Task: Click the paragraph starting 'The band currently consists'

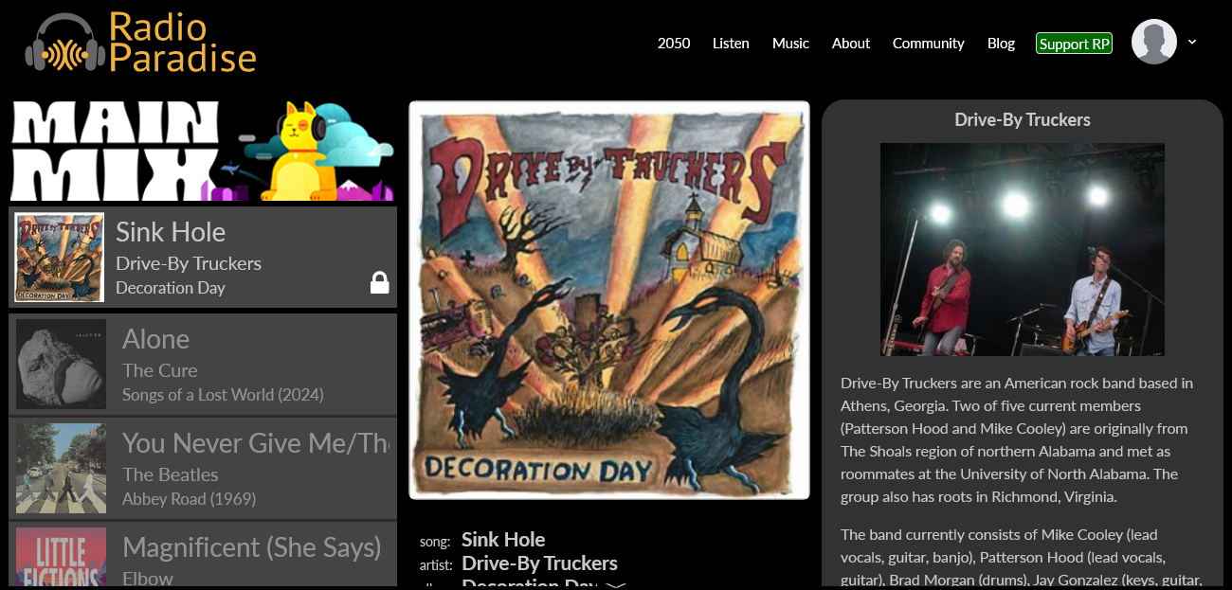Action: coord(1021,557)
